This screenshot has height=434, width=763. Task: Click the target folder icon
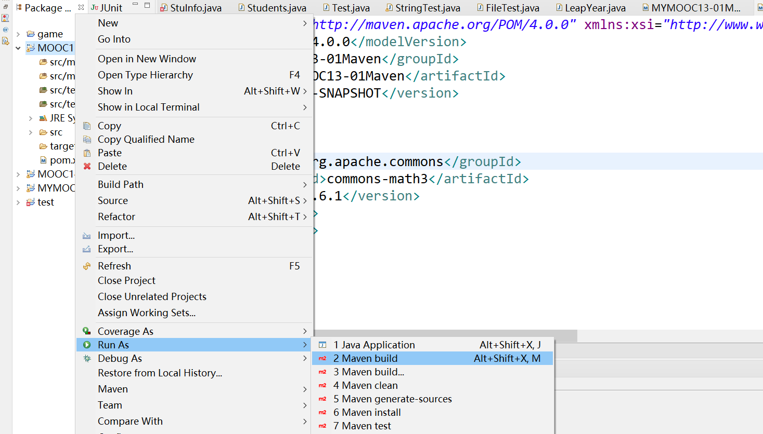click(43, 146)
